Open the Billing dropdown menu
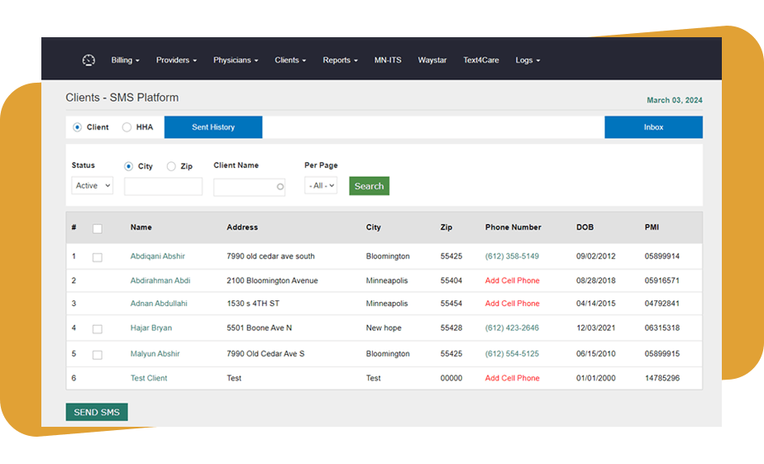 coord(125,60)
